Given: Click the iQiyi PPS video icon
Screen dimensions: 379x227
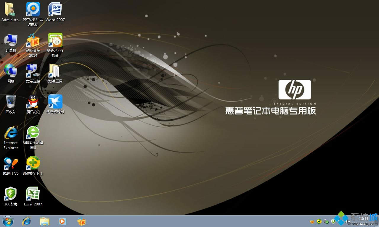Looking at the screenshot, I should pos(55,40).
